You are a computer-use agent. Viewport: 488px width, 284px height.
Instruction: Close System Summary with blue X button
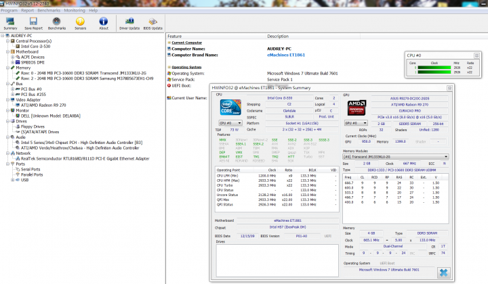[x=443, y=273]
